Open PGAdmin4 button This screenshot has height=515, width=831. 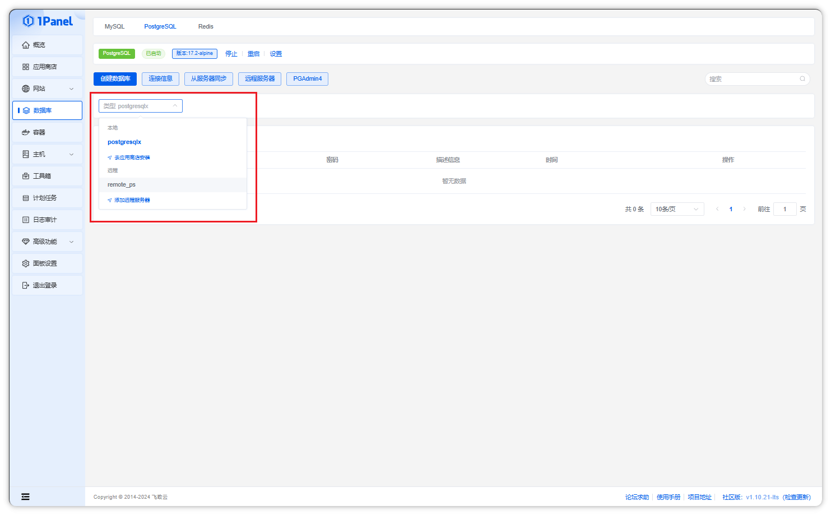point(308,79)
